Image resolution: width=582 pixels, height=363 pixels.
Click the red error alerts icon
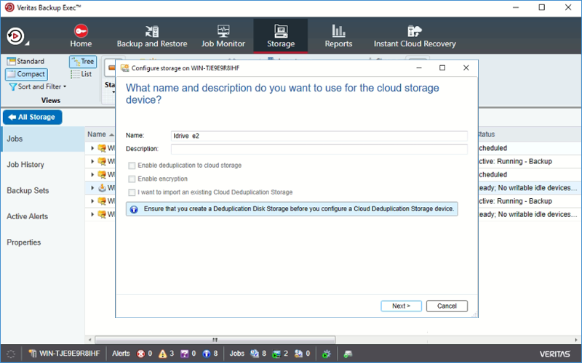[140, 354]
